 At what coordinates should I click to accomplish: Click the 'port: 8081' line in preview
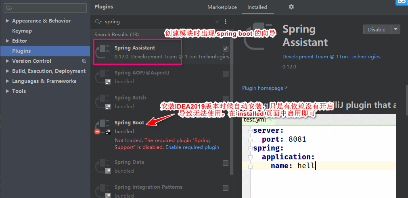point(284,139)
